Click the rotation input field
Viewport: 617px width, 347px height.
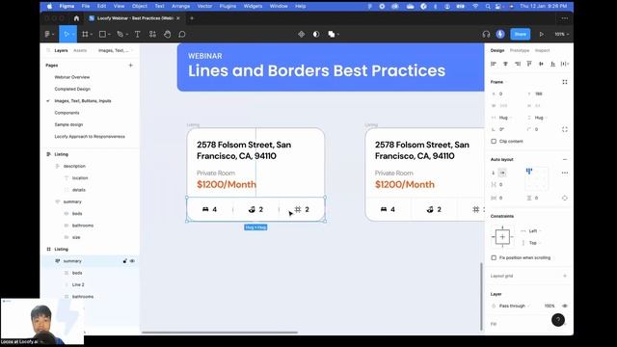tap(505, 129)
